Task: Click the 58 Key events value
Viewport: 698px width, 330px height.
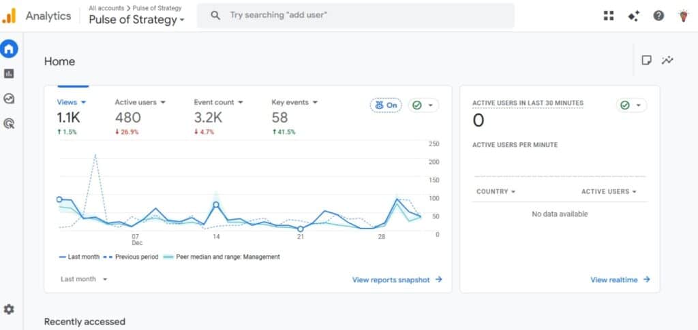Action: coord(279,118)
